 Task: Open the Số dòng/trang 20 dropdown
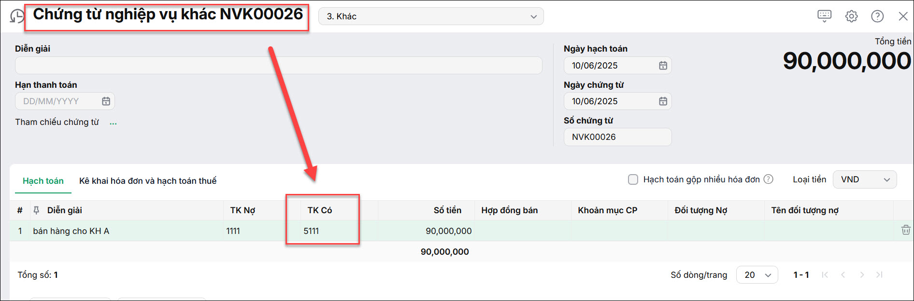[757, 275]
